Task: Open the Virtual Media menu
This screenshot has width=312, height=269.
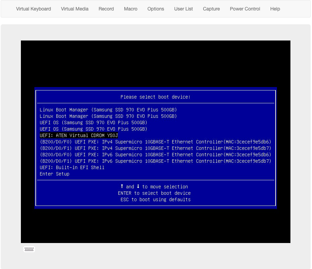Action: click(74, 9)
